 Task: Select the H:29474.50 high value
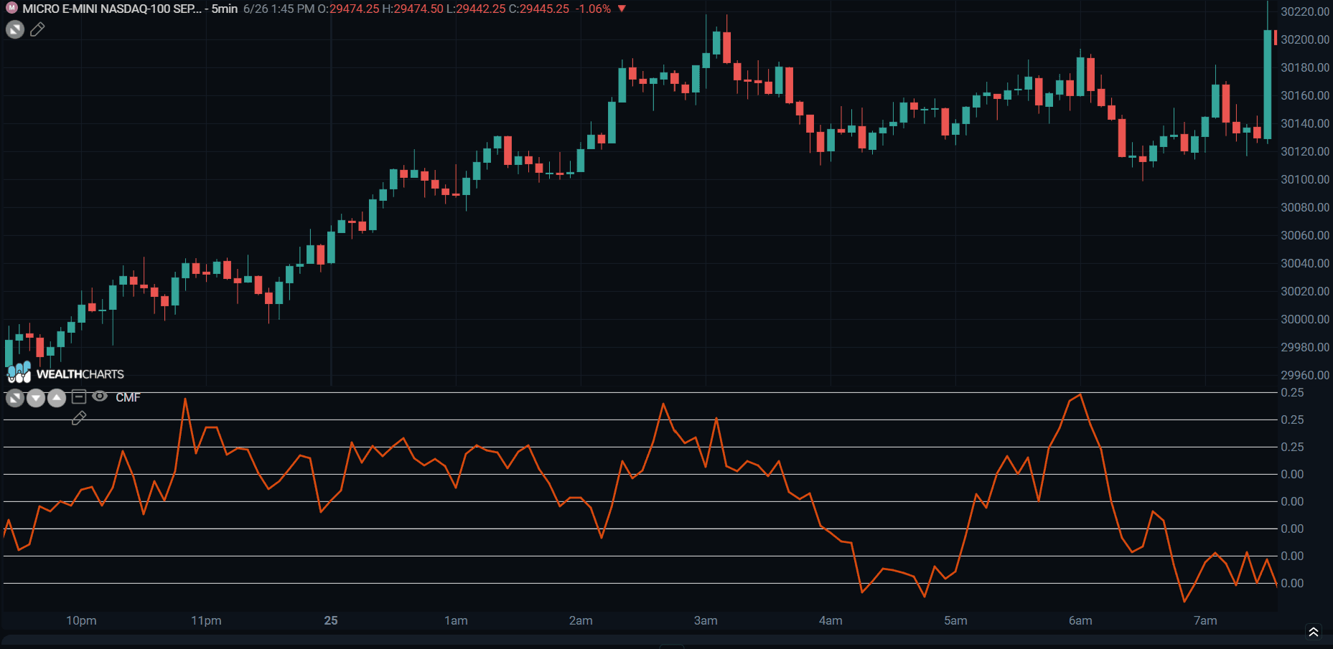pos(413,9)
